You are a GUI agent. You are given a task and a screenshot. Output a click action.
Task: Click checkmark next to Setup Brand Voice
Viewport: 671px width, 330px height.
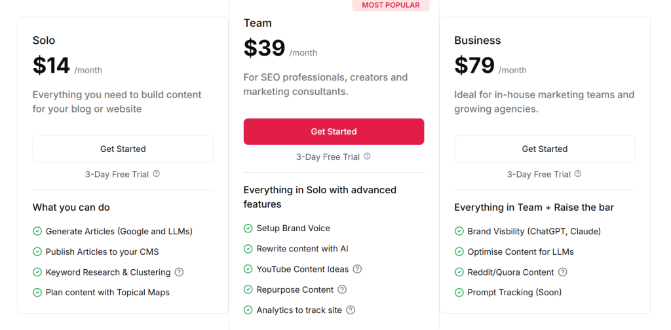pyautogui.click(x=248, y=229)
